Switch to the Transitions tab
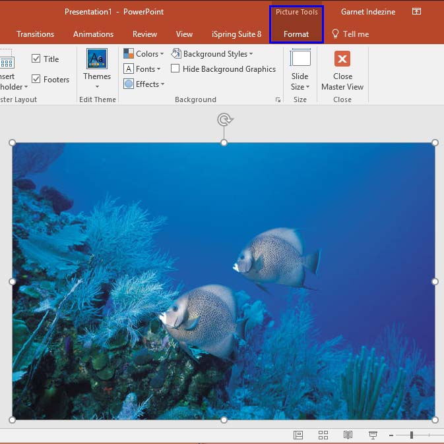The height and width of the screenshot is (444, 444). pos(36,34)
